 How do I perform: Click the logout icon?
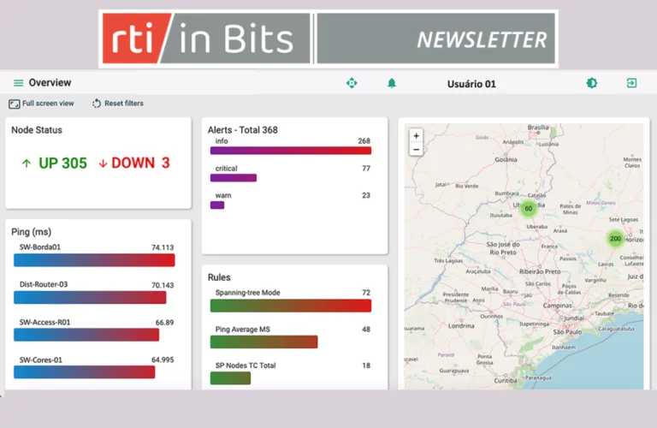(x=631, y=83)
